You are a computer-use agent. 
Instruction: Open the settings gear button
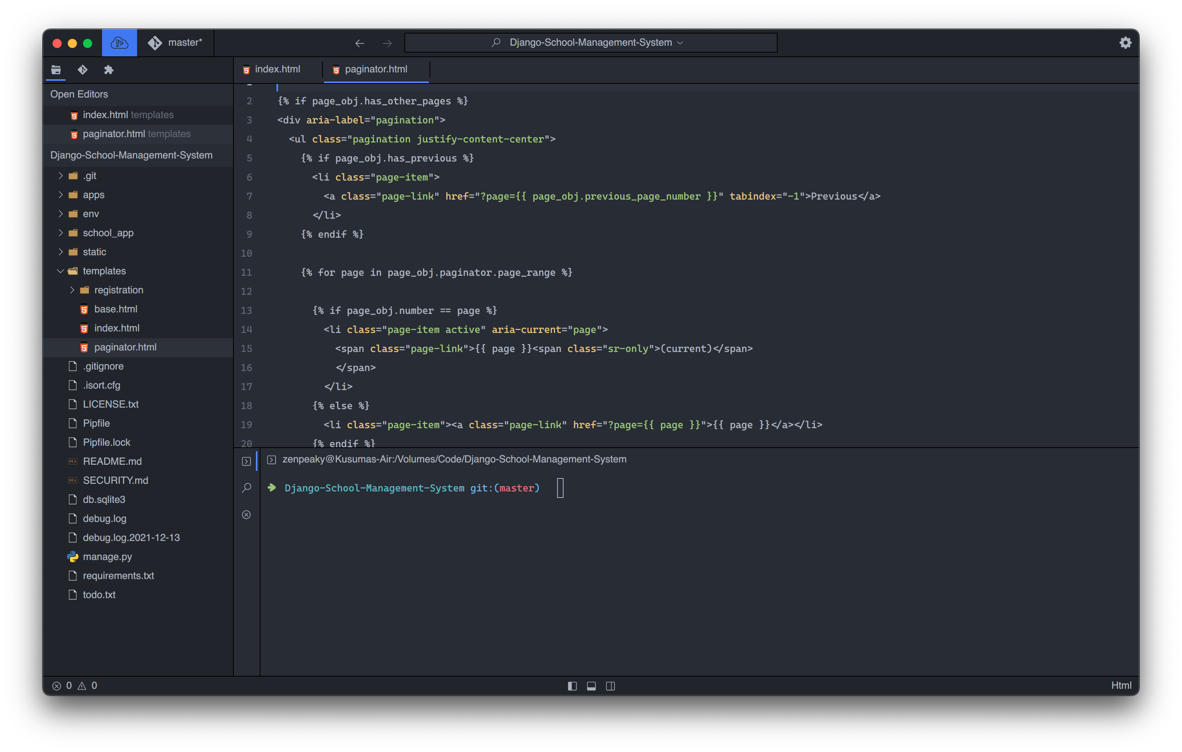coord(1125,43)
